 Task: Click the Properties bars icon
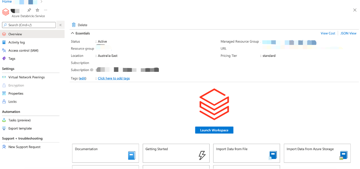4,94
